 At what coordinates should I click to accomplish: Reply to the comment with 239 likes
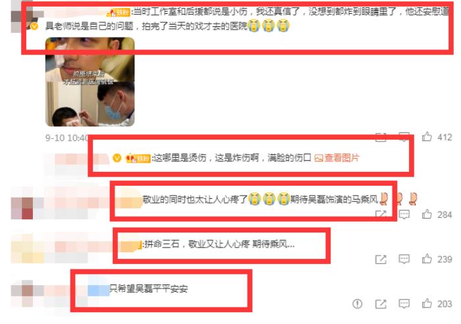(404, 259)
